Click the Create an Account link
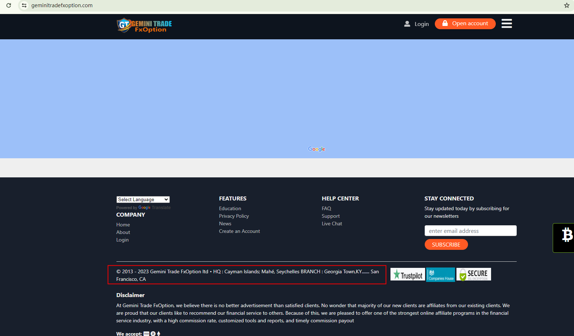 pos(239,231)
